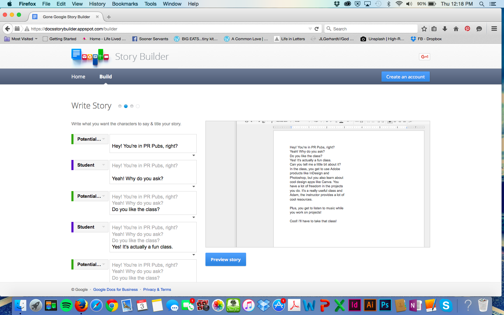504x315 pixels.
Task: Open the Privacy & Terms link
Action: click(x=157, y=289)
